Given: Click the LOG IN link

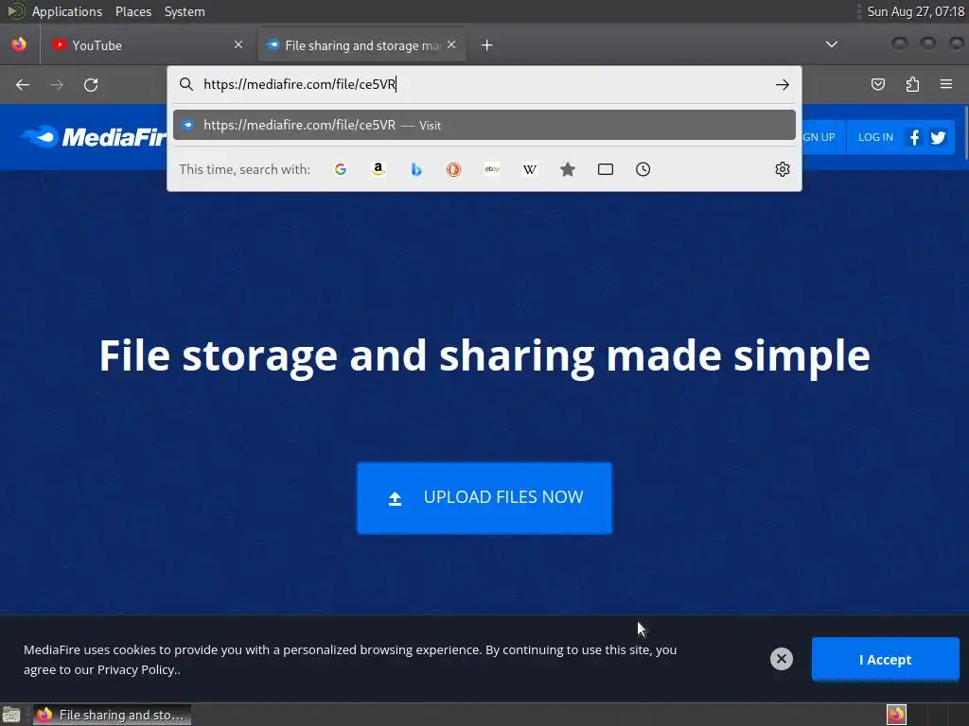Looking at the screenshot, I should [875, 137].
